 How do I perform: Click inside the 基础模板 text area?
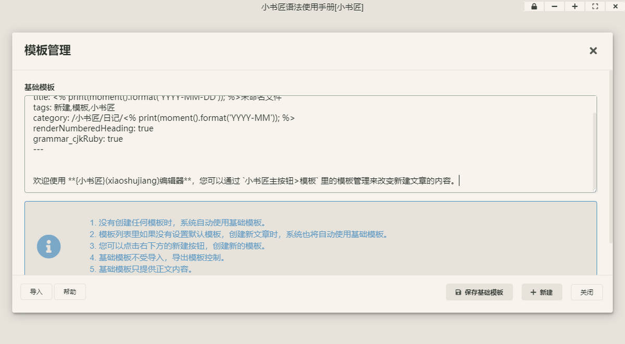coord(310,144)
